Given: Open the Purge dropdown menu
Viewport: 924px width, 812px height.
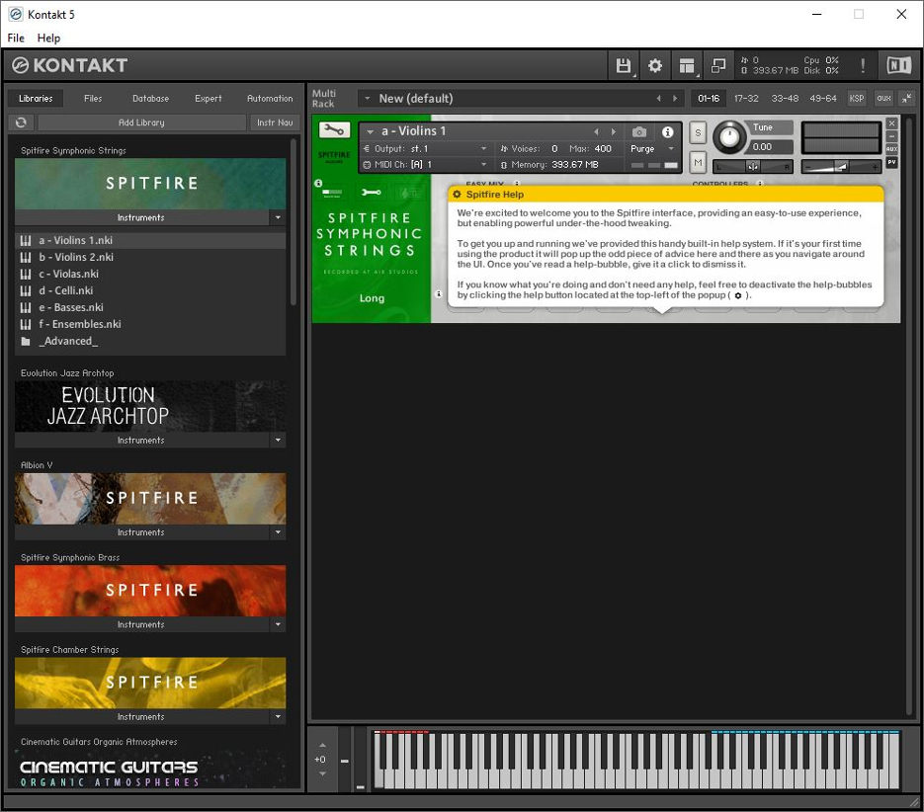Looking at the screenshot, I should click(652, 148).
